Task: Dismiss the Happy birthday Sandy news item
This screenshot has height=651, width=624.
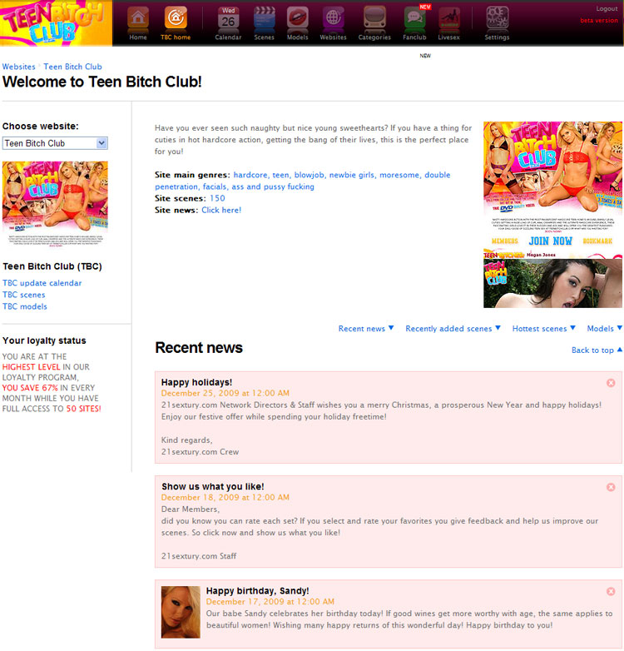Action: pyautogui.click(x=611, y=591)
